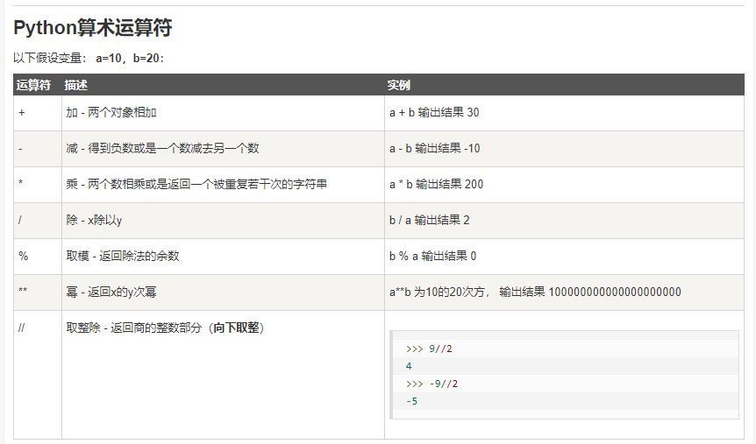Click the code line ">>> -9//2"
This screenshot has height=444, width=756.
[x=432, y=384]
